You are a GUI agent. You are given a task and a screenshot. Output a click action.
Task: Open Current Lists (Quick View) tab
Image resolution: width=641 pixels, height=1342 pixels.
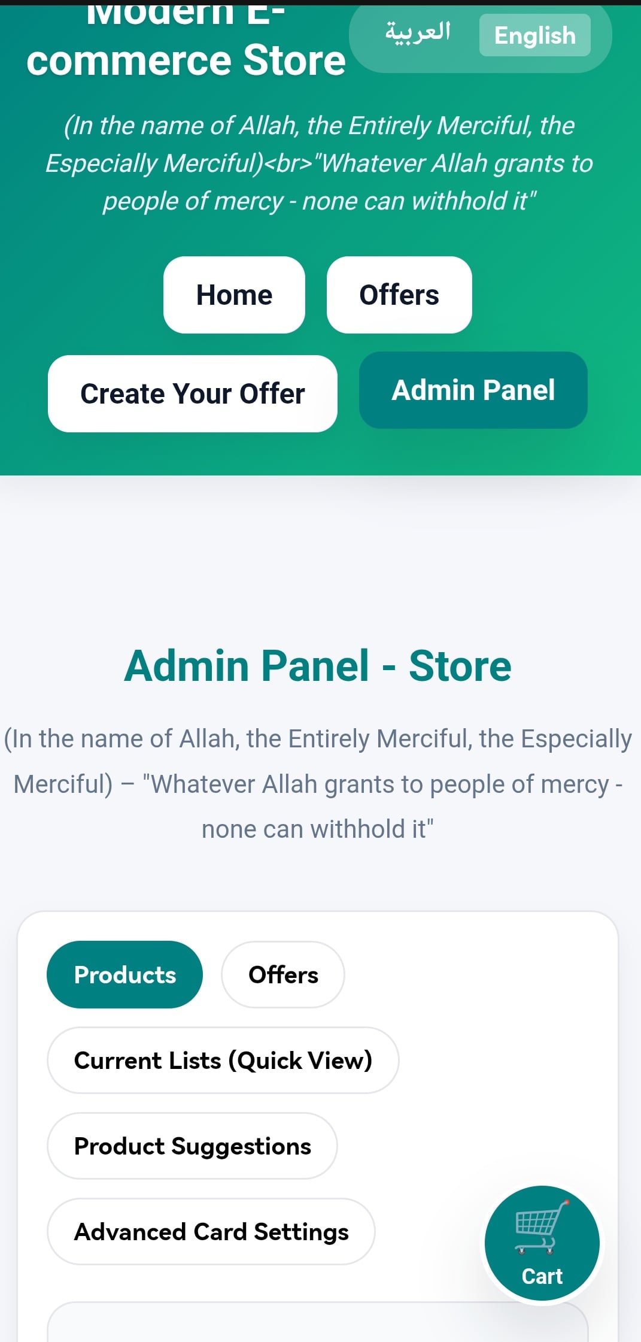[223, 1061]
